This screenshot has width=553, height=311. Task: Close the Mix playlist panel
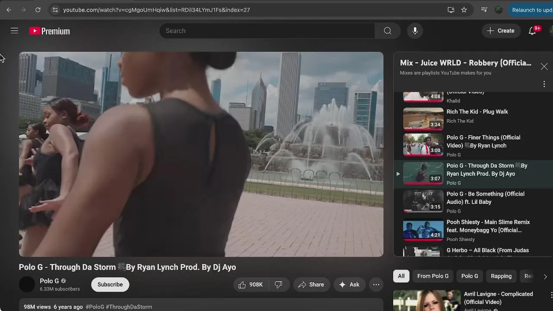click(544, 67)
